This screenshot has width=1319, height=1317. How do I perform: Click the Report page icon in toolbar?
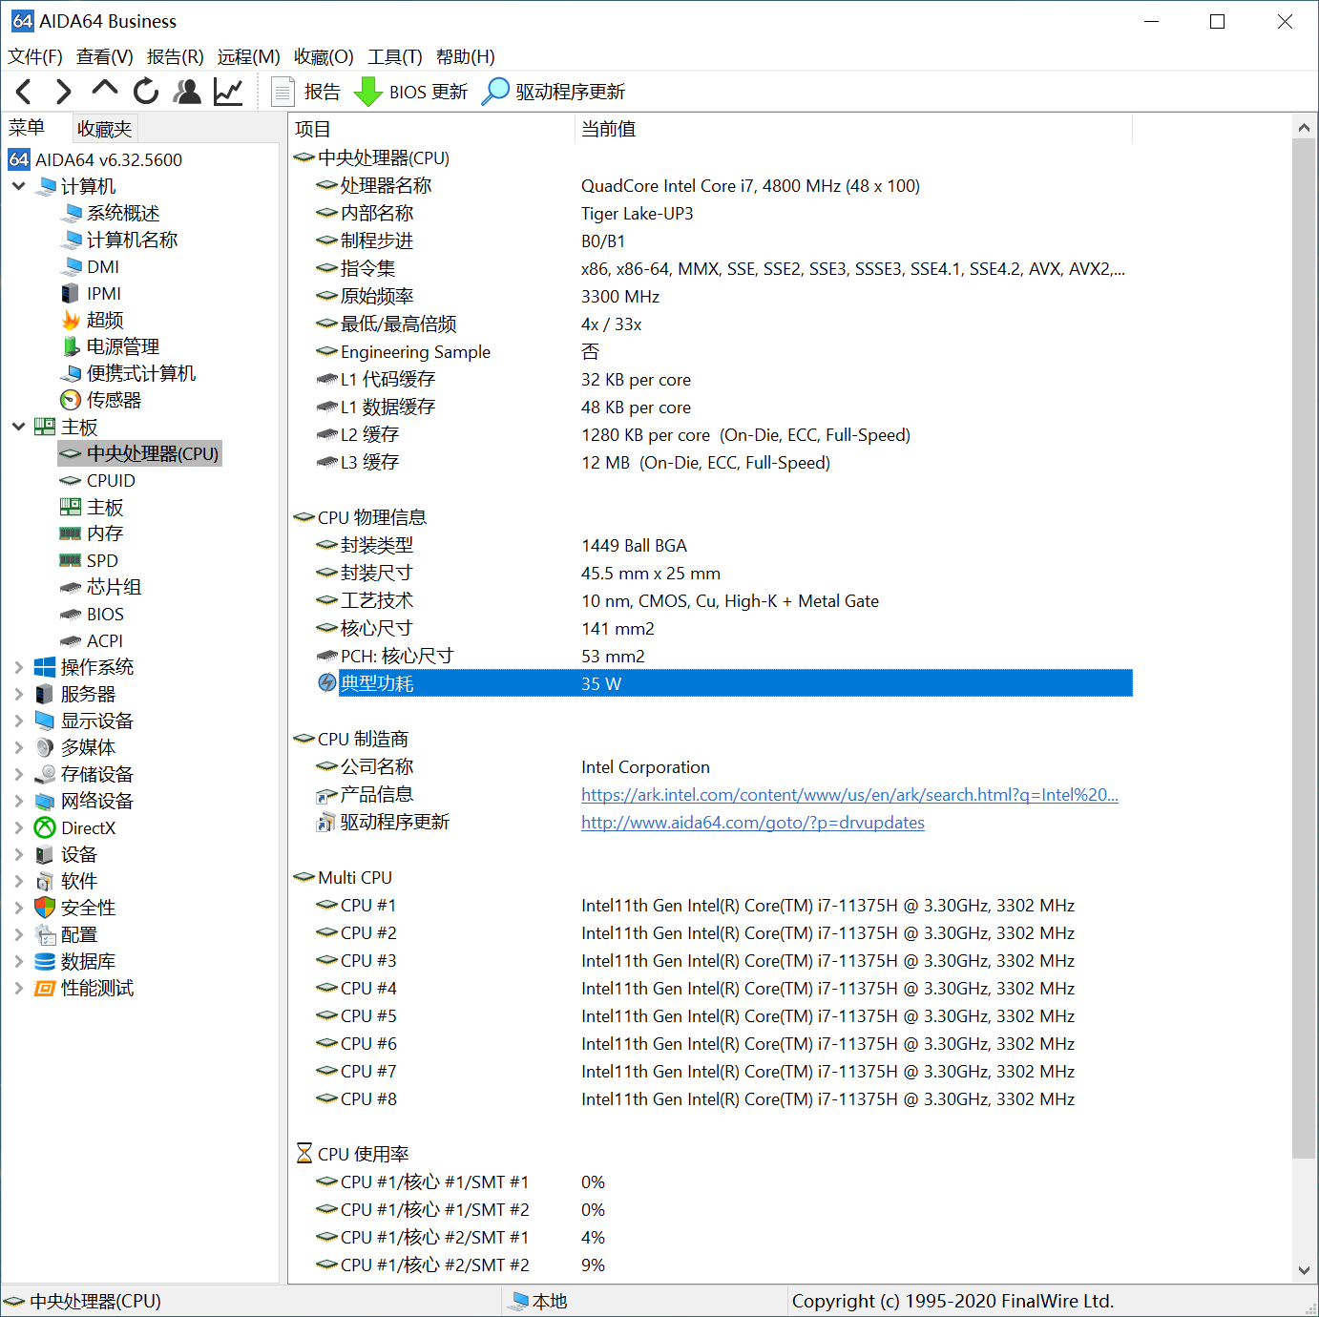[283, 92]
